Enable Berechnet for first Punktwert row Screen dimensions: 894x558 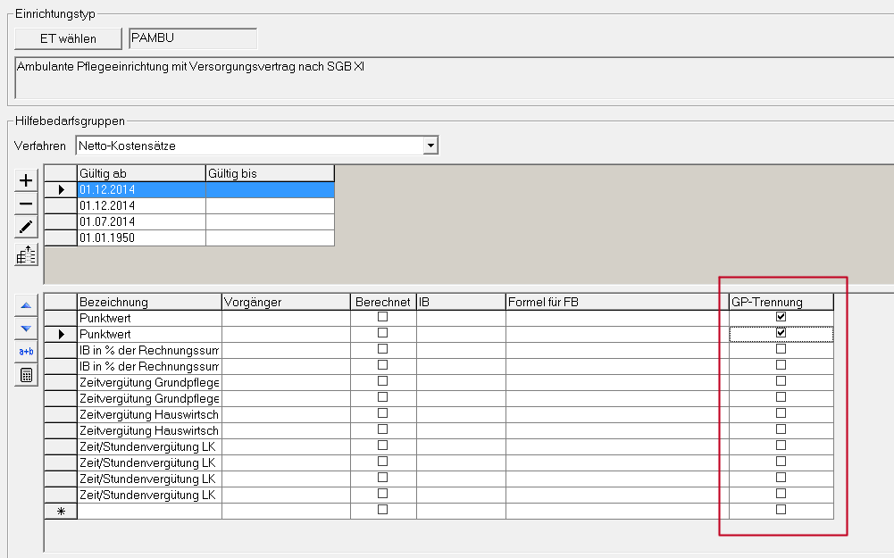coord(382,317)
